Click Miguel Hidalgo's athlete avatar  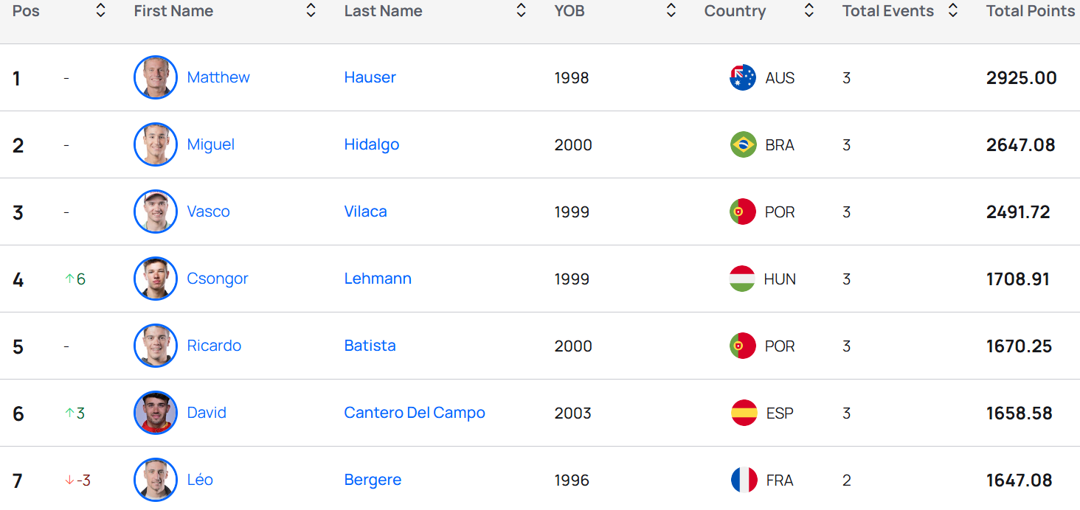coord(156,144)
